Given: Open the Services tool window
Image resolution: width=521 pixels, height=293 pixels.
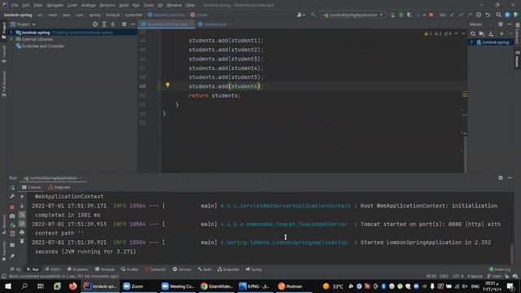Looking at the screenshot, I should 182,269.
